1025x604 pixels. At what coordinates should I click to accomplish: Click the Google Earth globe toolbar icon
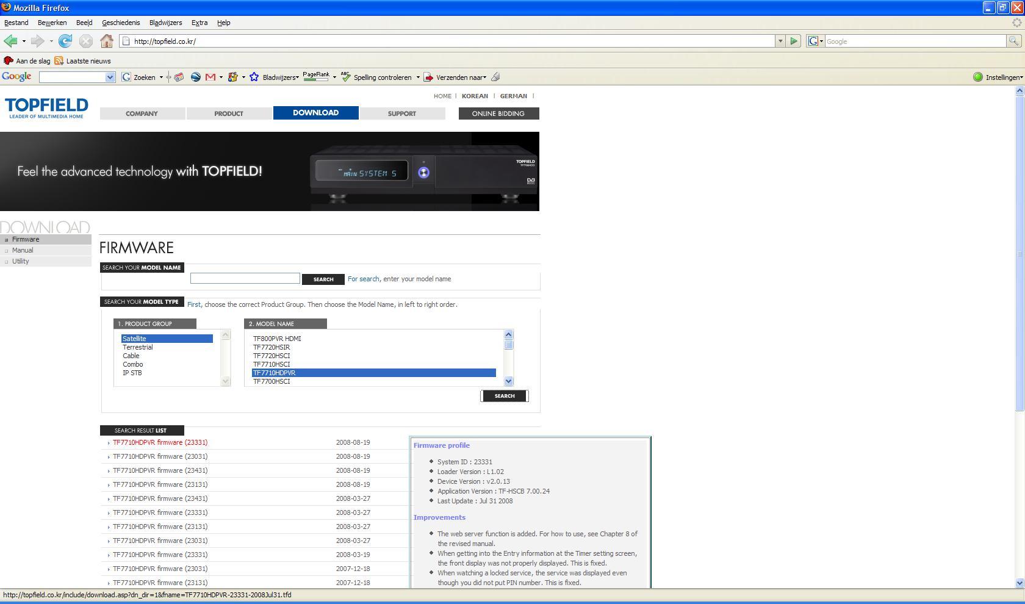point(196,77)
